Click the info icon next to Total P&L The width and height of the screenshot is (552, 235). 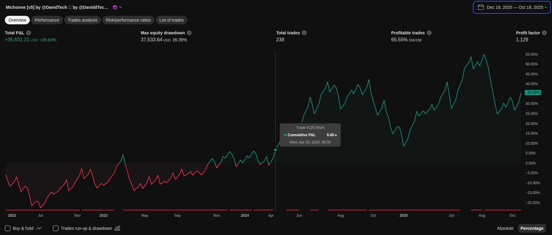pos(29,33)
